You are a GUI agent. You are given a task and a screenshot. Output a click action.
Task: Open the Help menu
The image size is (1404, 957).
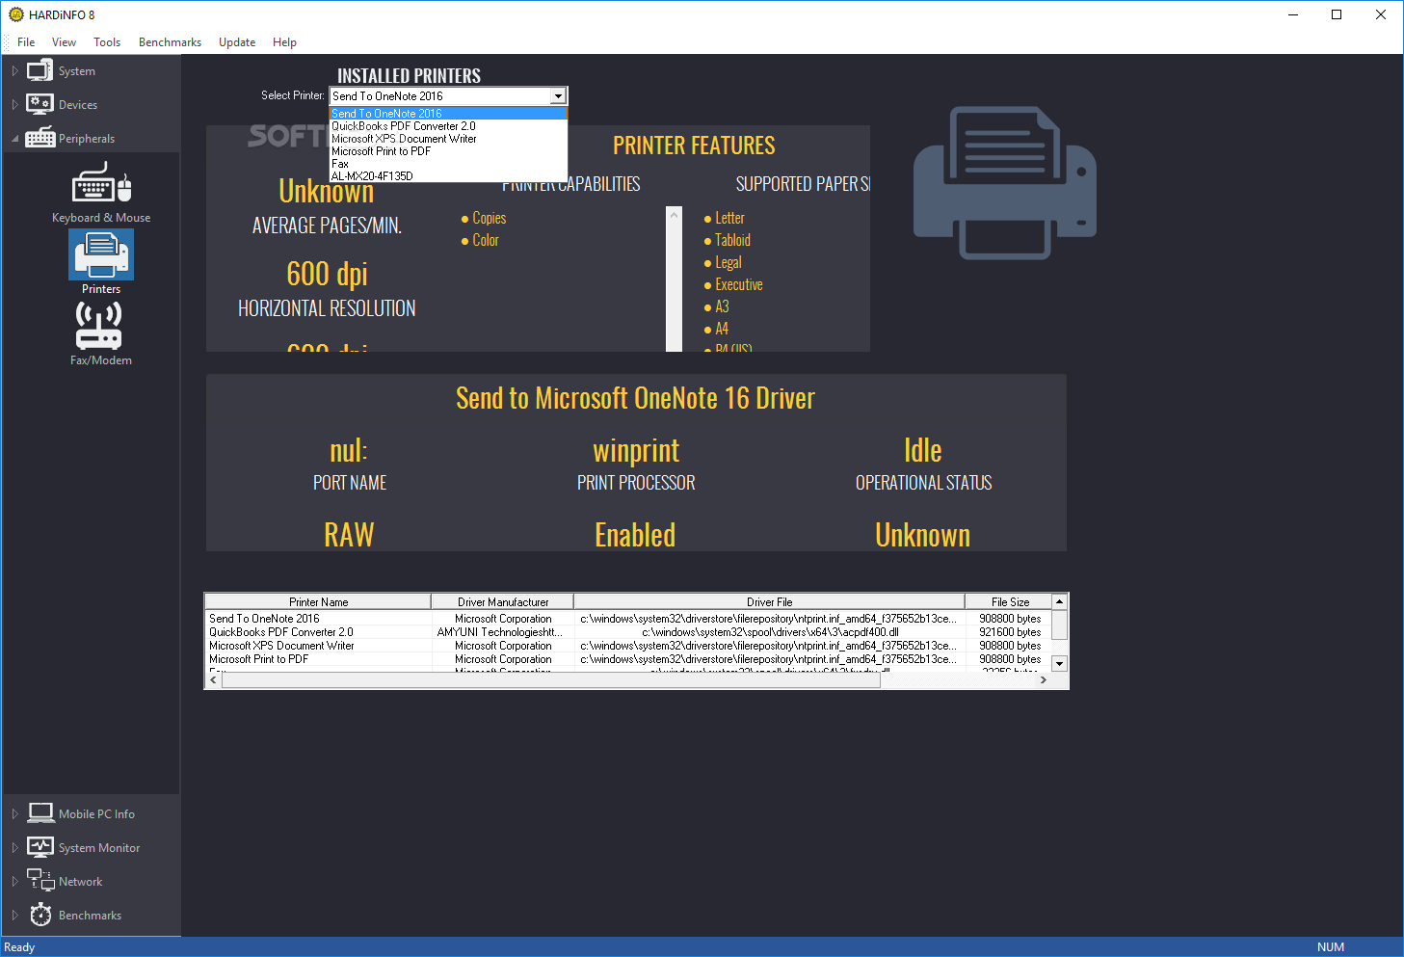[x=284, y=42]
